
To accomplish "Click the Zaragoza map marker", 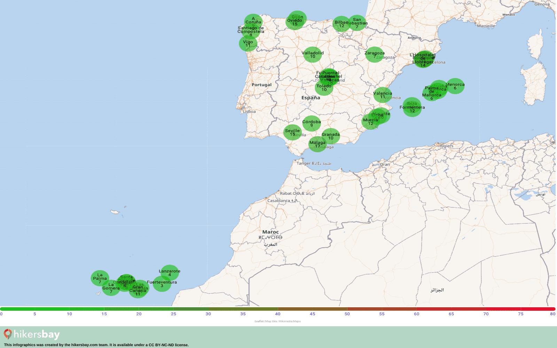I will coord(375,55).
